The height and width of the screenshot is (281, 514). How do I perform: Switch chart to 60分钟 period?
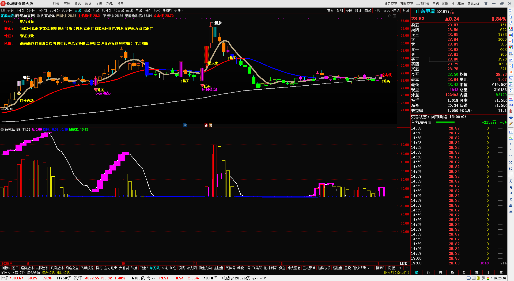click(x=67, y=10)
